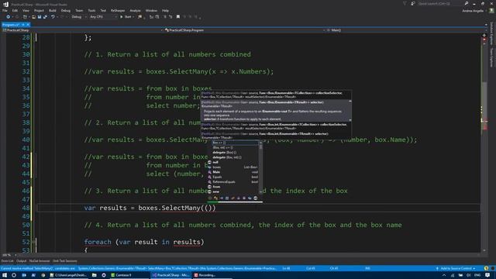Open the Debug configuration dropdown
Image resolution: width=496 pixels, height=279 pixels.
click(78, 17)
